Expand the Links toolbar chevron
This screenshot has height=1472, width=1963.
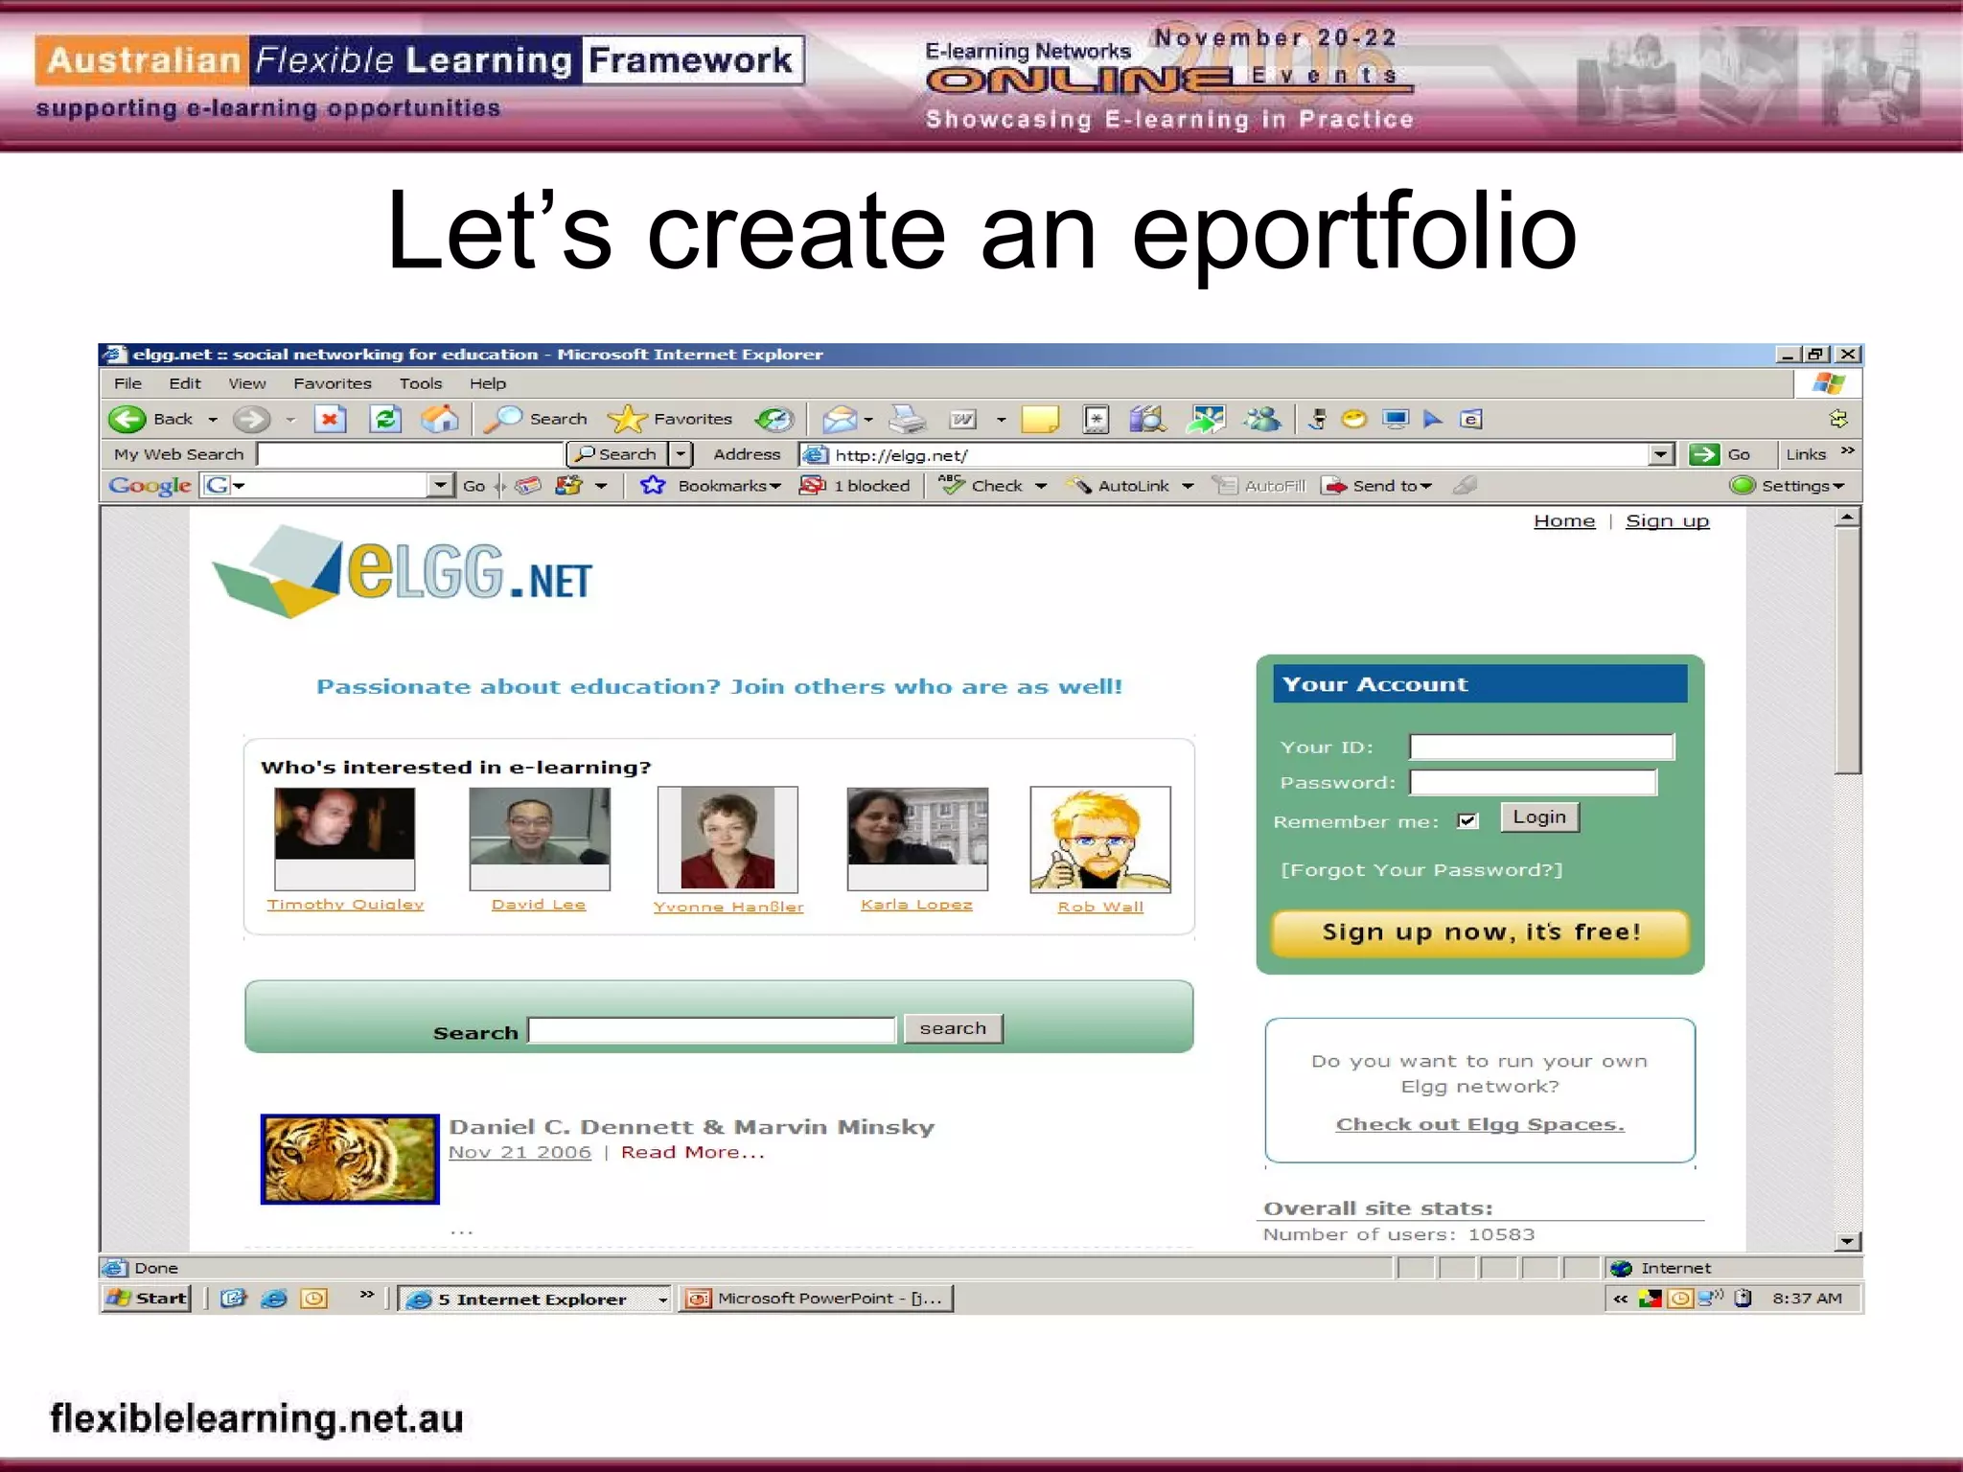[x=1848, y=450]
